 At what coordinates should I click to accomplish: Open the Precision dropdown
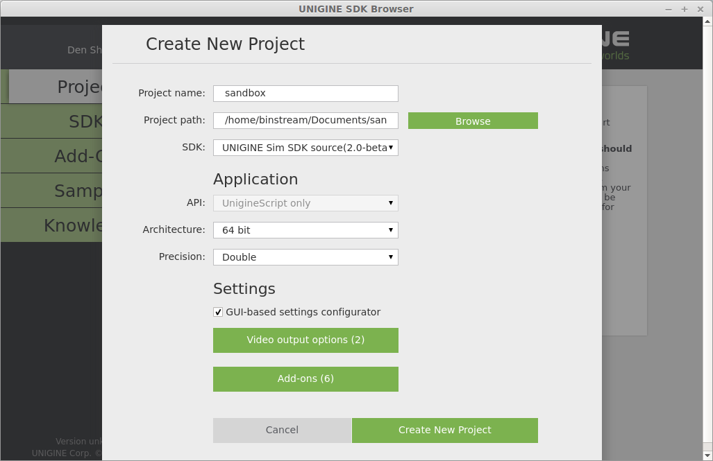[x=305, y=257]
